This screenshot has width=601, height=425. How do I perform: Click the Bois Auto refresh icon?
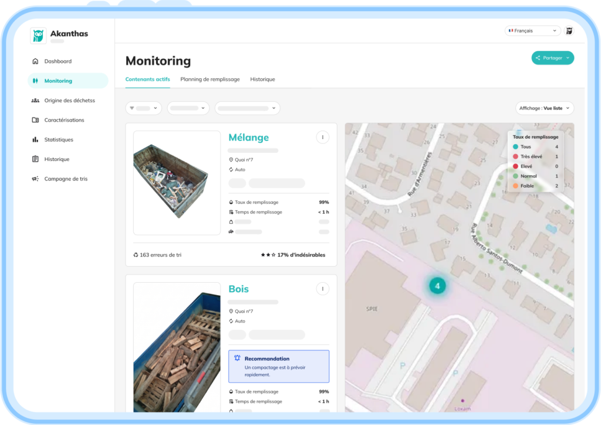(x=231, y=321)
